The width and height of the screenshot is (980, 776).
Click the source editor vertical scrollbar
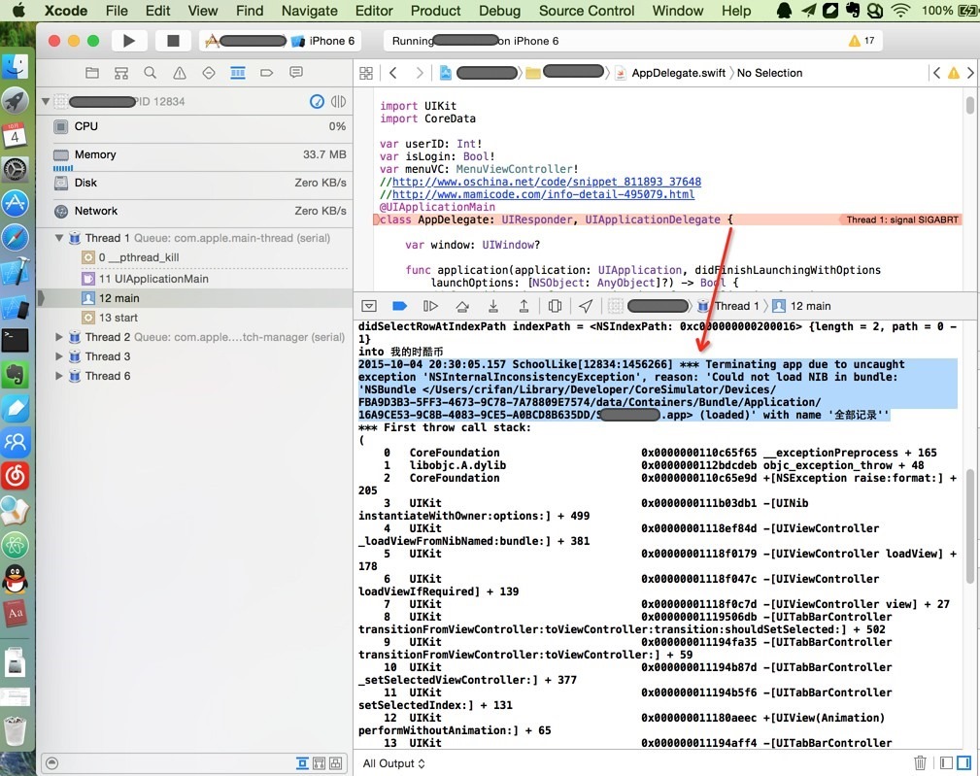coord(970,104)
